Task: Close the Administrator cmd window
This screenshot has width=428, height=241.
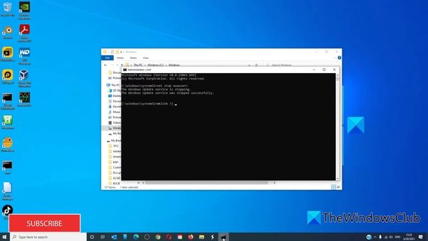Action: click(x=334, y=70)
